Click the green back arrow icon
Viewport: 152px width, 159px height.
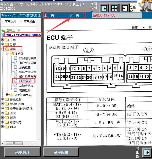click(x=4, y=31)
